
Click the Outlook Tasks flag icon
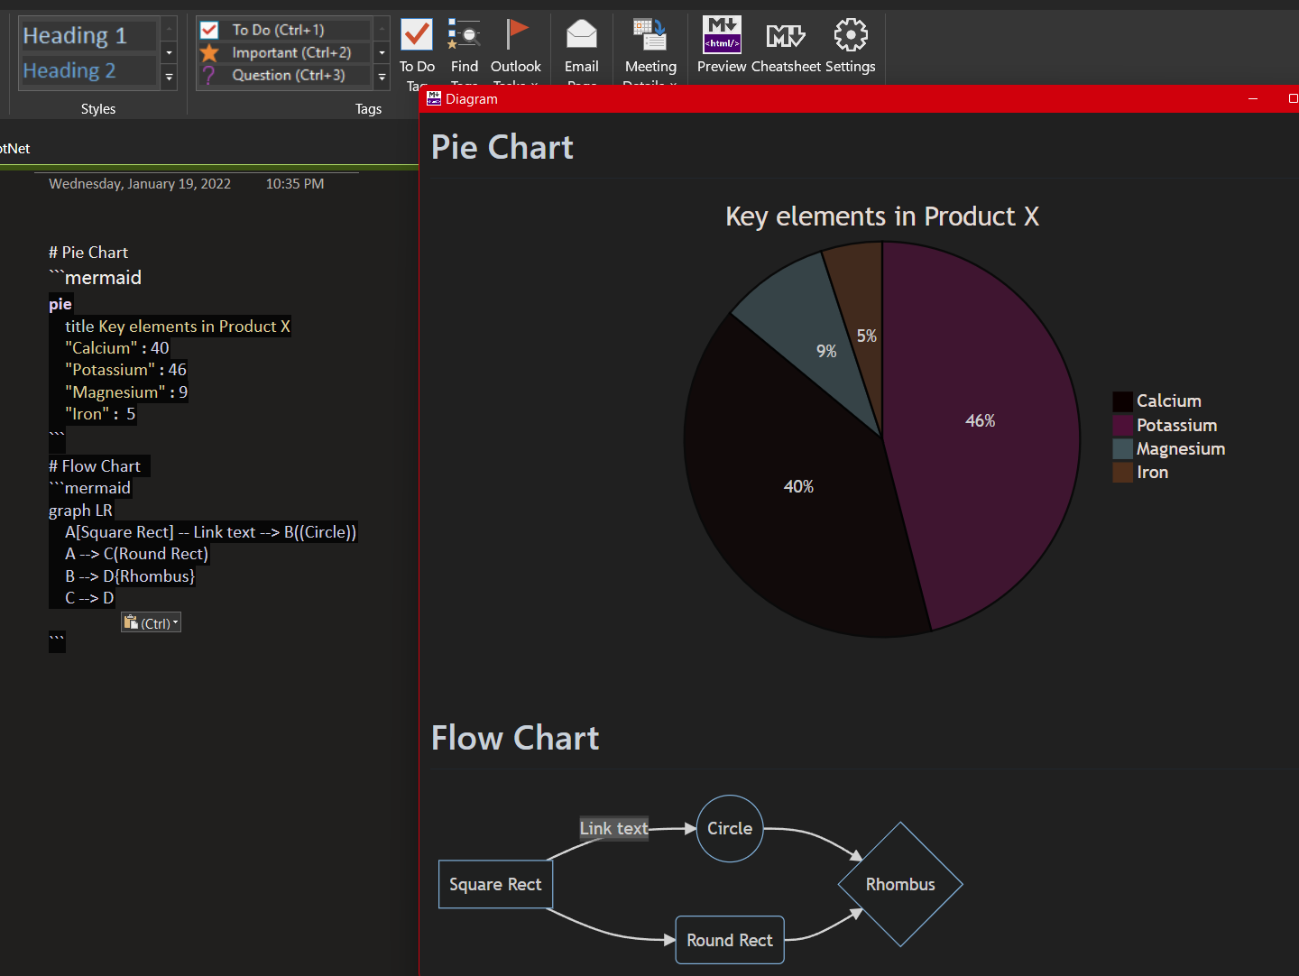coord(516,34)
